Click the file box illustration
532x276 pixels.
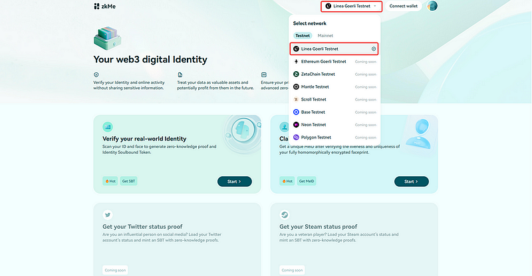coord(108,38)
